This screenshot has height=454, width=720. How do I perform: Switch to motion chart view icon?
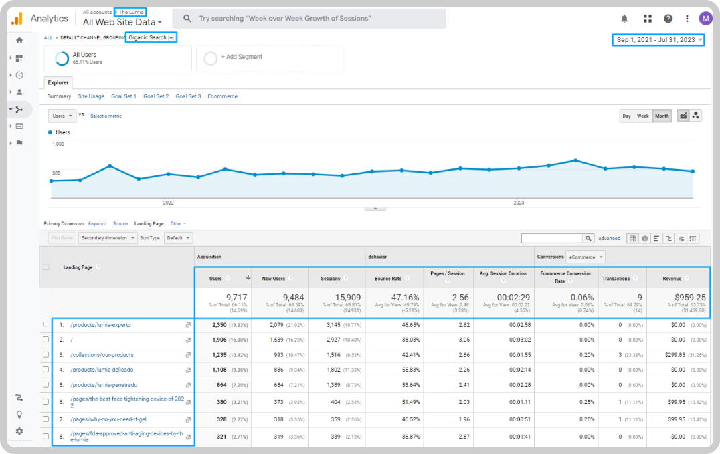(696, 116)
